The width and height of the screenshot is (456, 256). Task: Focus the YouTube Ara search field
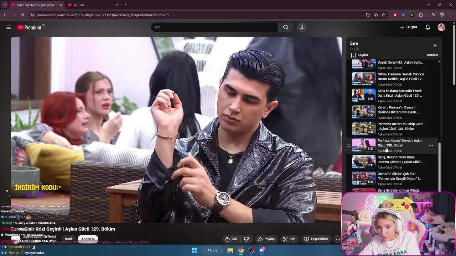(x=215, y=27)
